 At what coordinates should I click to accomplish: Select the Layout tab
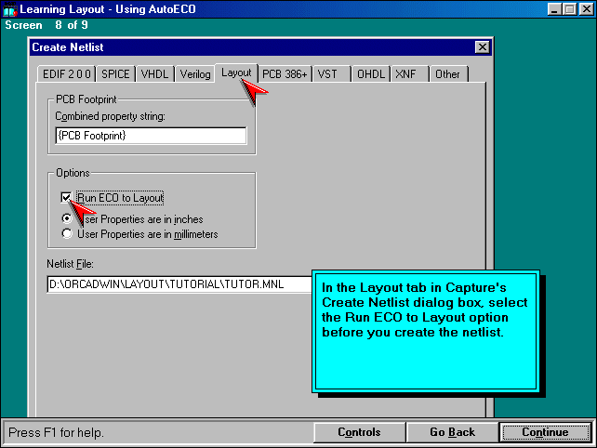tap(235, 72)
